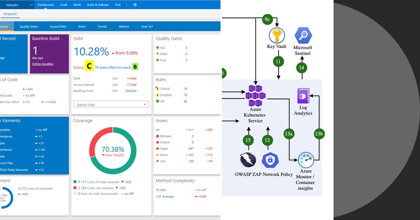Open the Azure DevOps settings gear
This screenshot has width=420, height=220.
135,5
